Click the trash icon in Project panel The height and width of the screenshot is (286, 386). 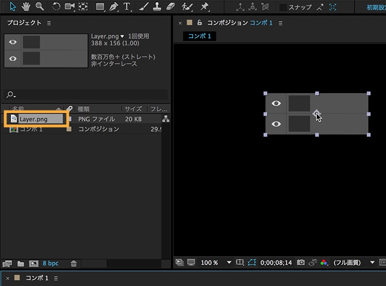click(x=74, y=263)
